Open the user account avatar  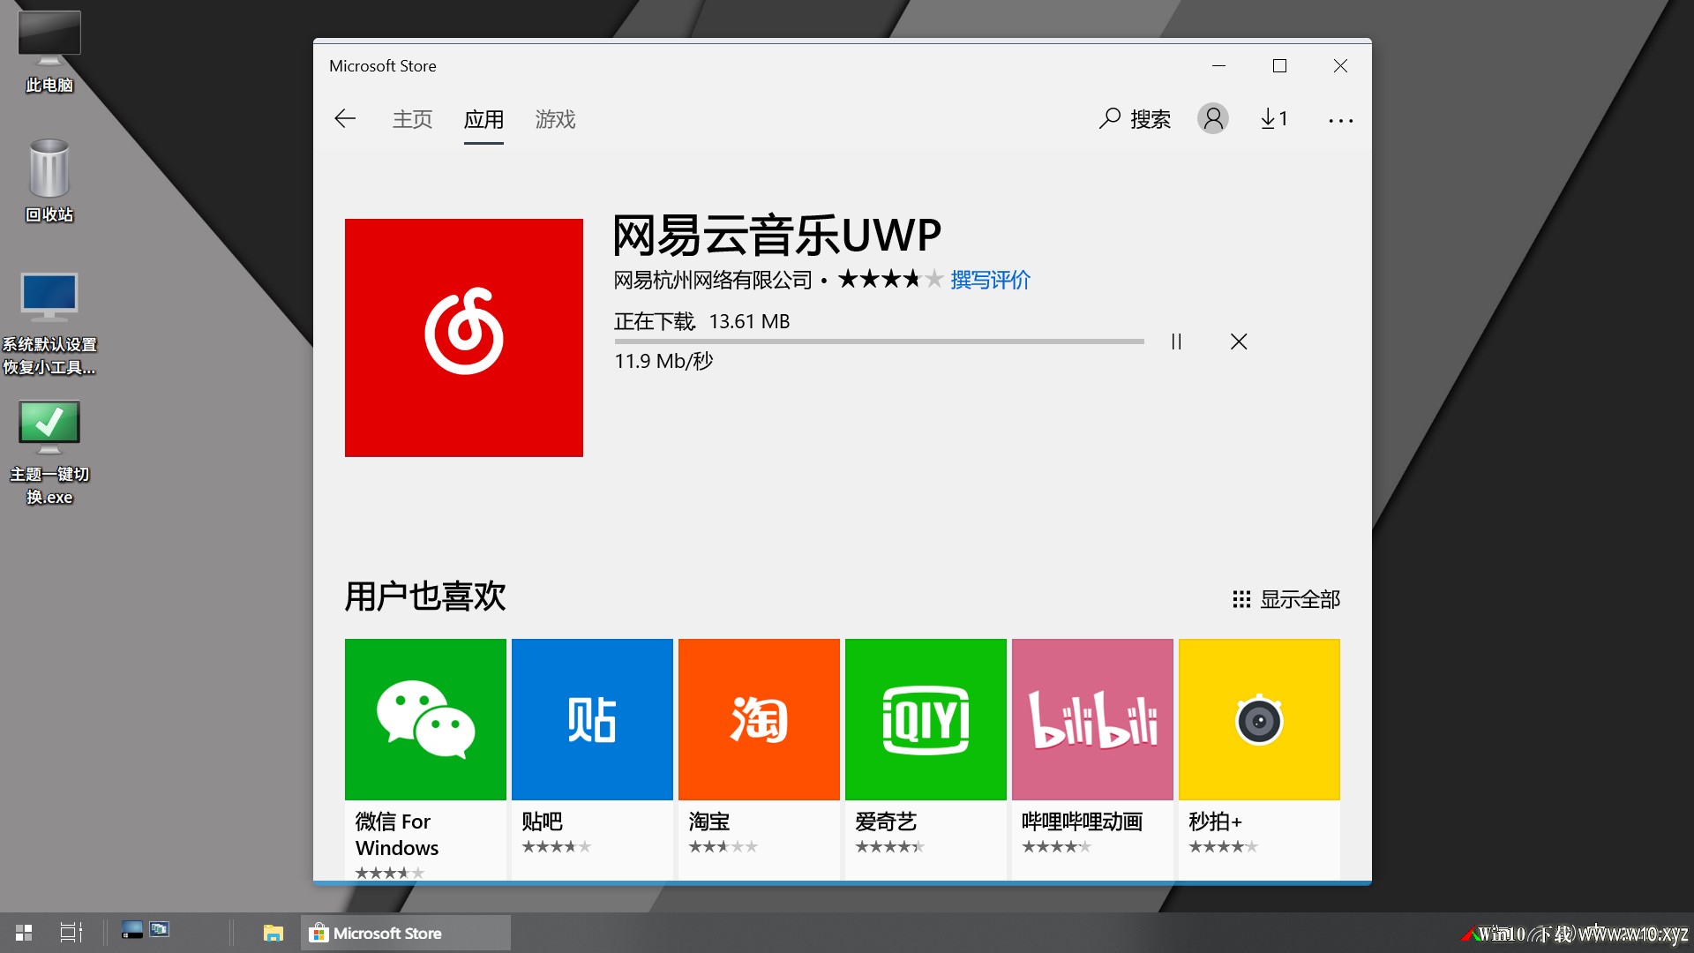coord(1213,118)
